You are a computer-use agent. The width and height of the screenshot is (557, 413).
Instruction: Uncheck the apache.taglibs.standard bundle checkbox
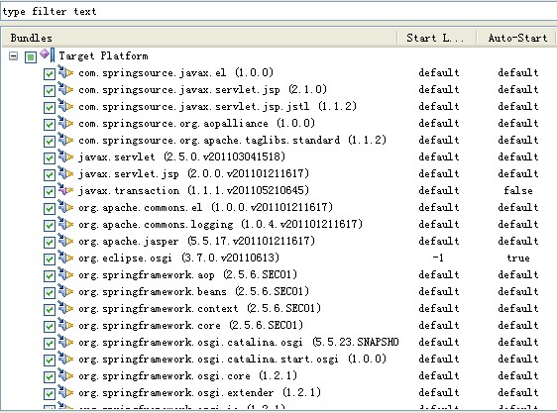tap(49, 141)
